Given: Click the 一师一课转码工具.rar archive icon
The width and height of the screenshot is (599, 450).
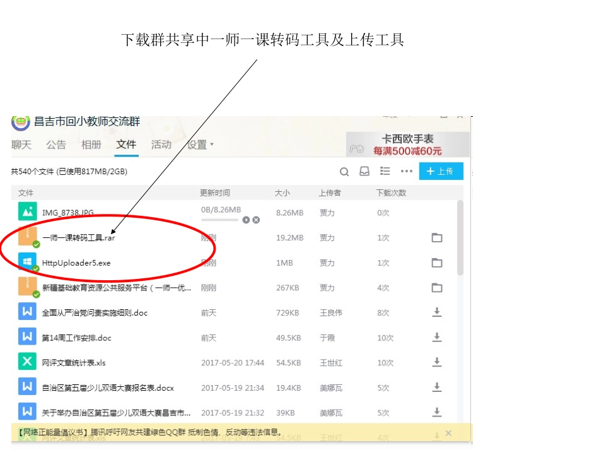Looking at the screenshot, I should point(28,236).
